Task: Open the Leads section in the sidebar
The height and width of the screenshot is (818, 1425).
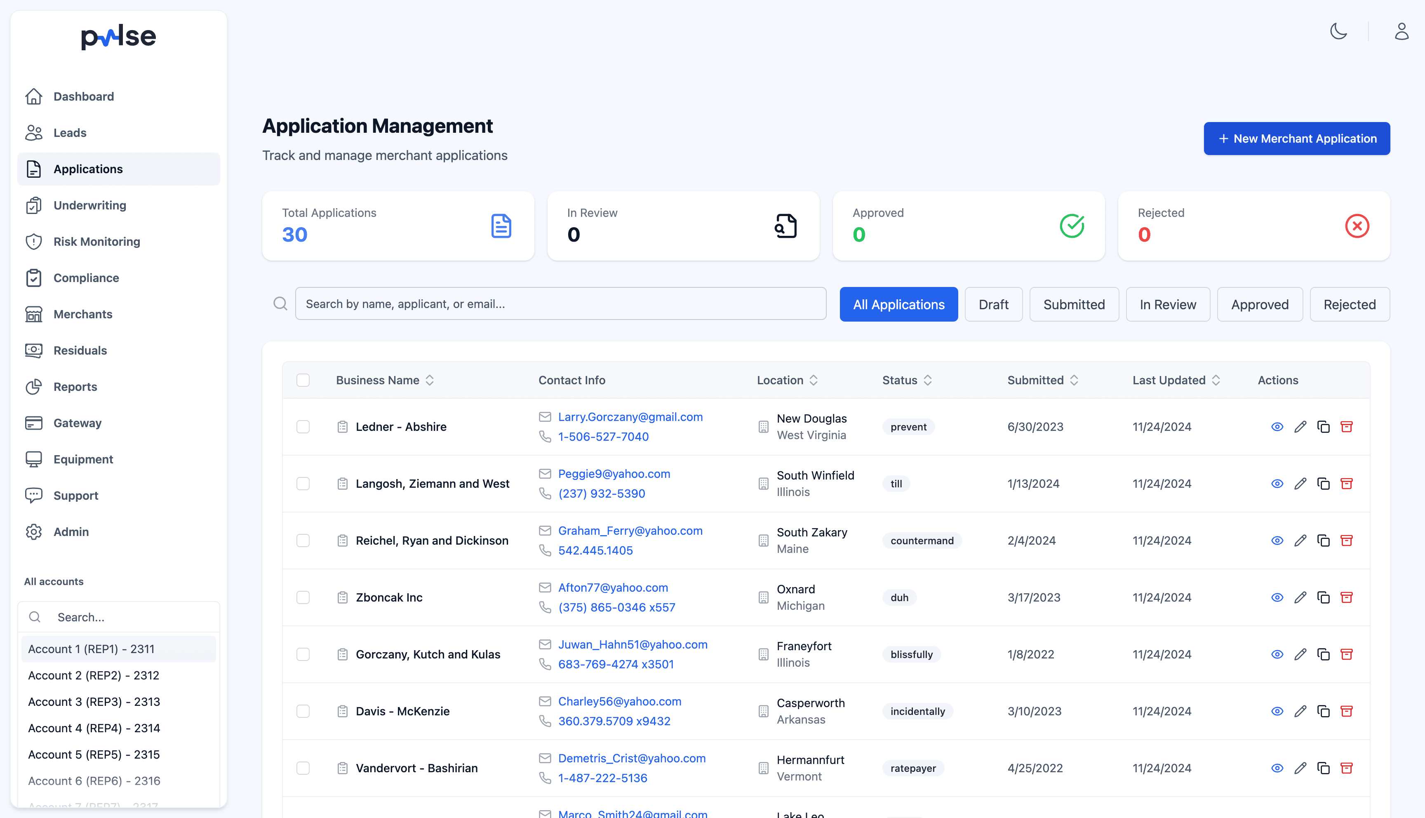Action: pyautogui.click(x=70, y=133)
